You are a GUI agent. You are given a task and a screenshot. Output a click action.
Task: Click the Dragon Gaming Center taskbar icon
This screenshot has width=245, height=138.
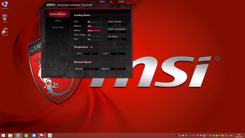(x=42, y=136)
